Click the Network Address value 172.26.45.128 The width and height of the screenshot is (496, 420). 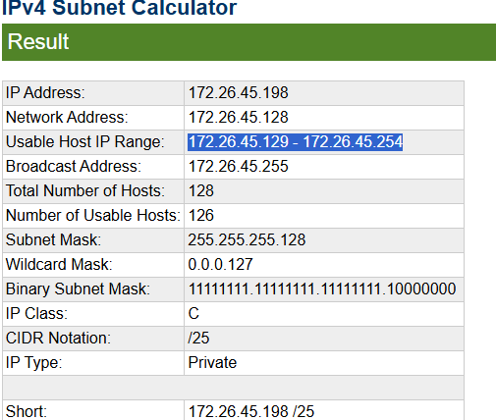pos(239,117)
